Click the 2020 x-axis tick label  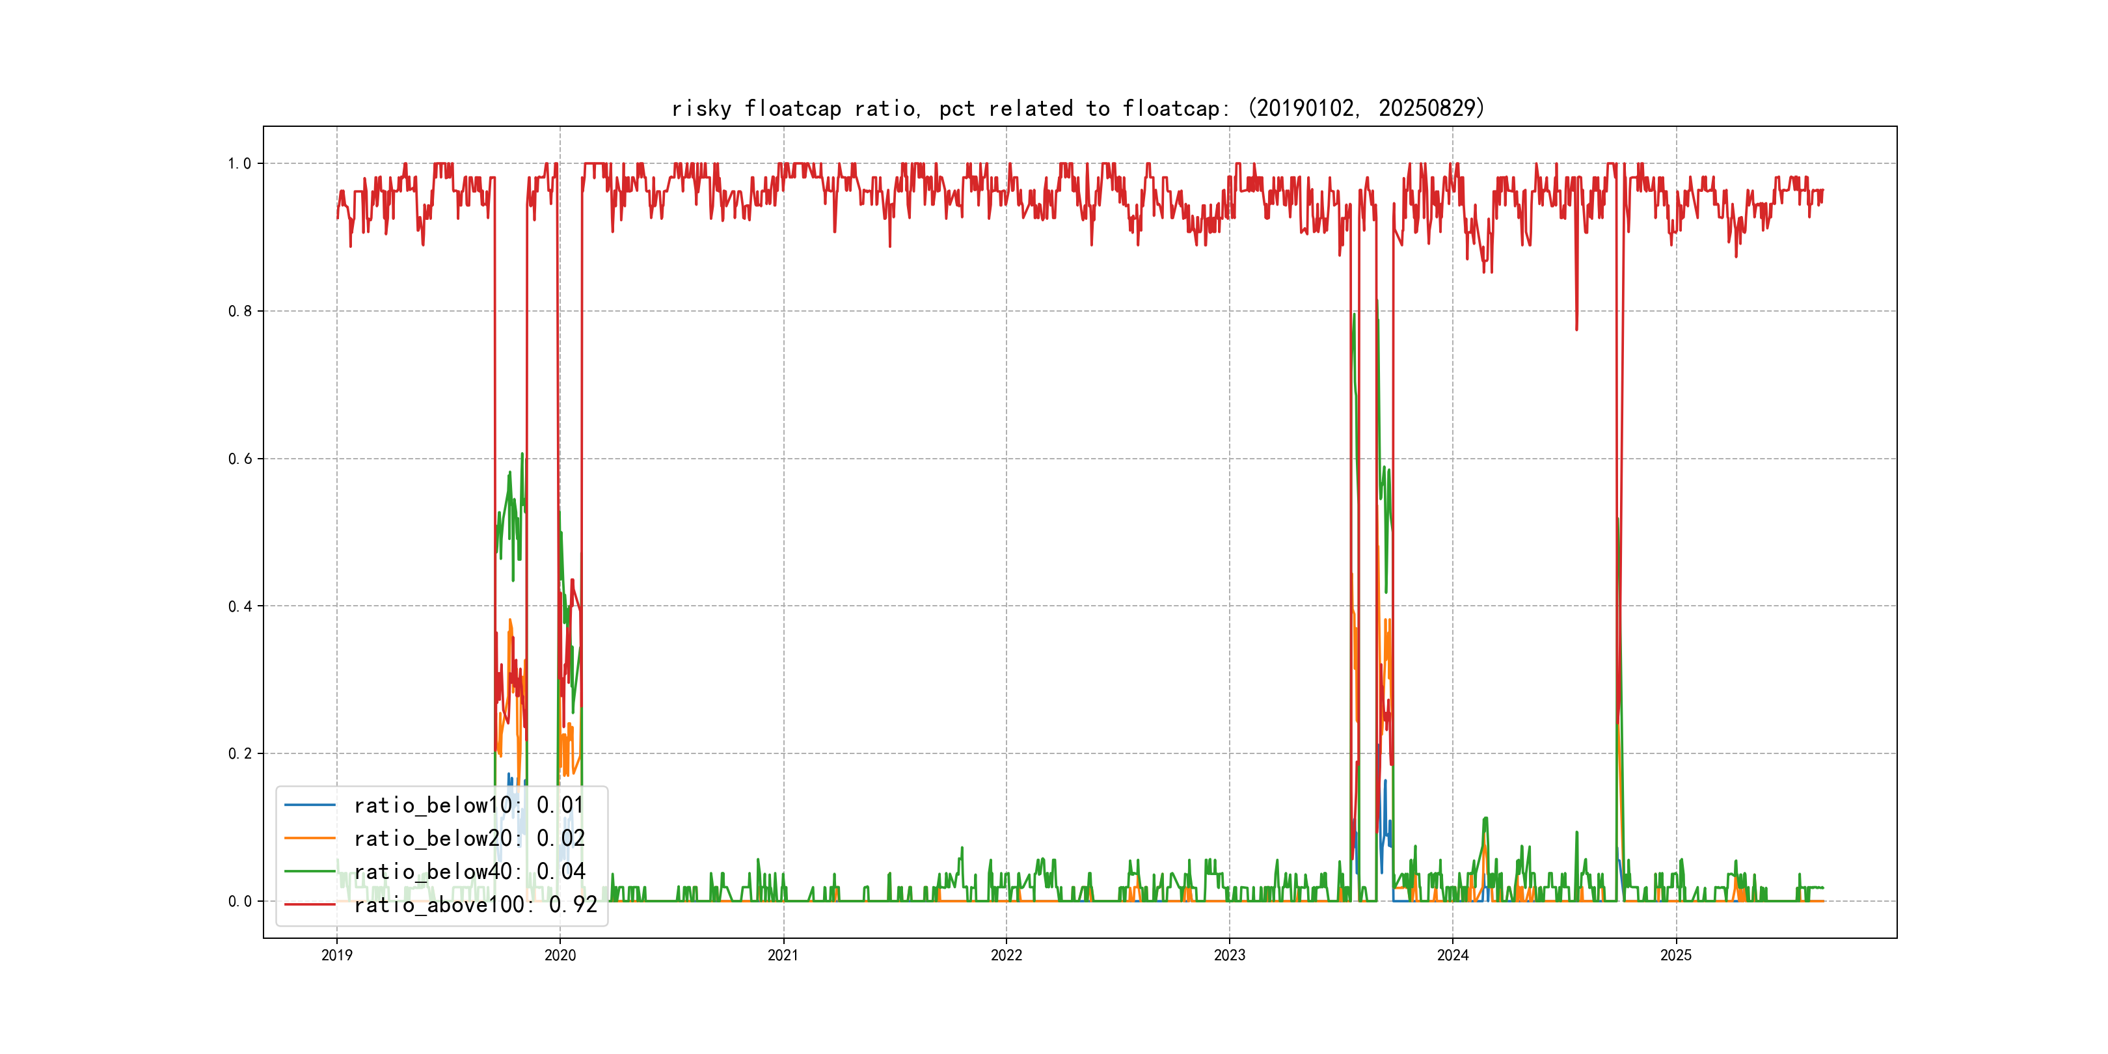pos(560,955)
